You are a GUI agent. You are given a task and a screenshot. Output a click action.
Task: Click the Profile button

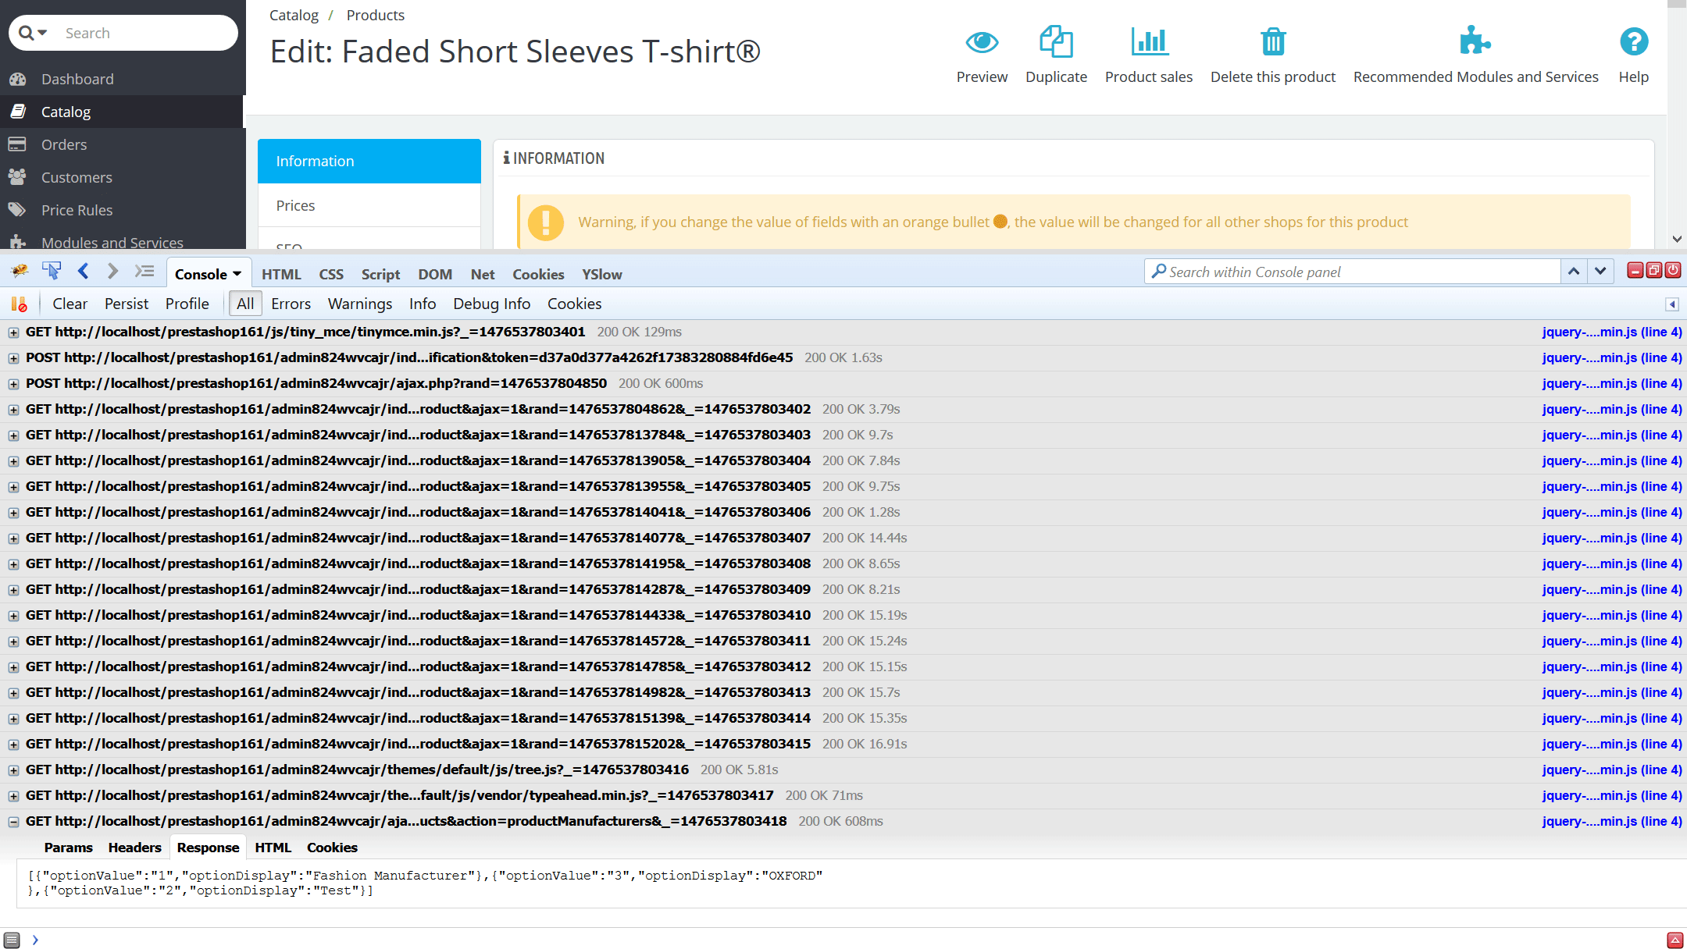pos(187,304)
